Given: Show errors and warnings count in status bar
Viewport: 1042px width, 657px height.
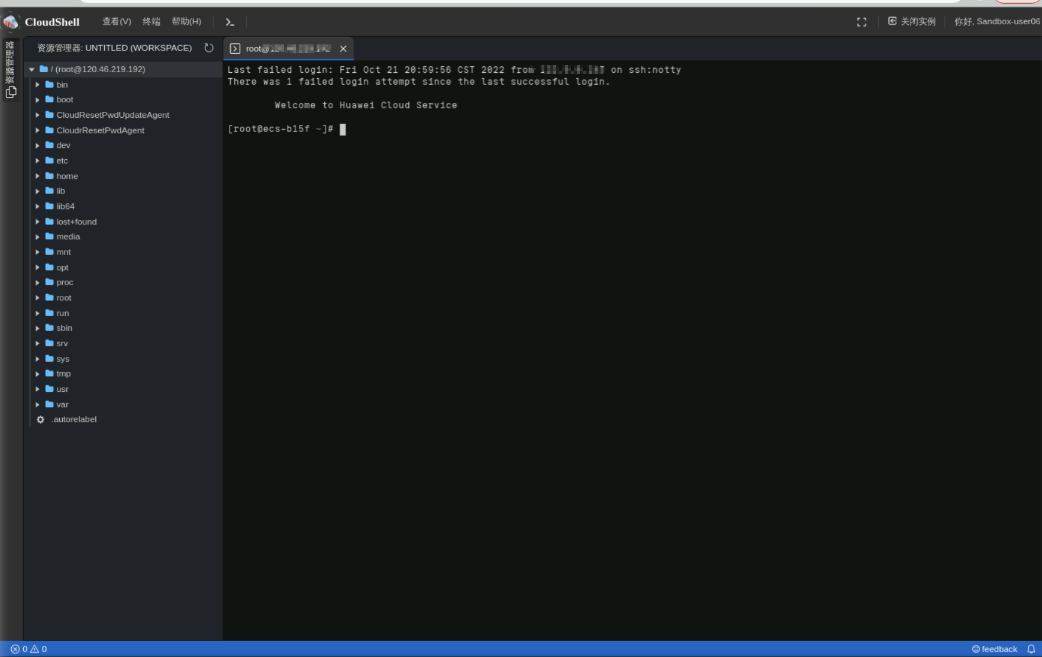Looking at the screenshot, I should tap(29, 649).
